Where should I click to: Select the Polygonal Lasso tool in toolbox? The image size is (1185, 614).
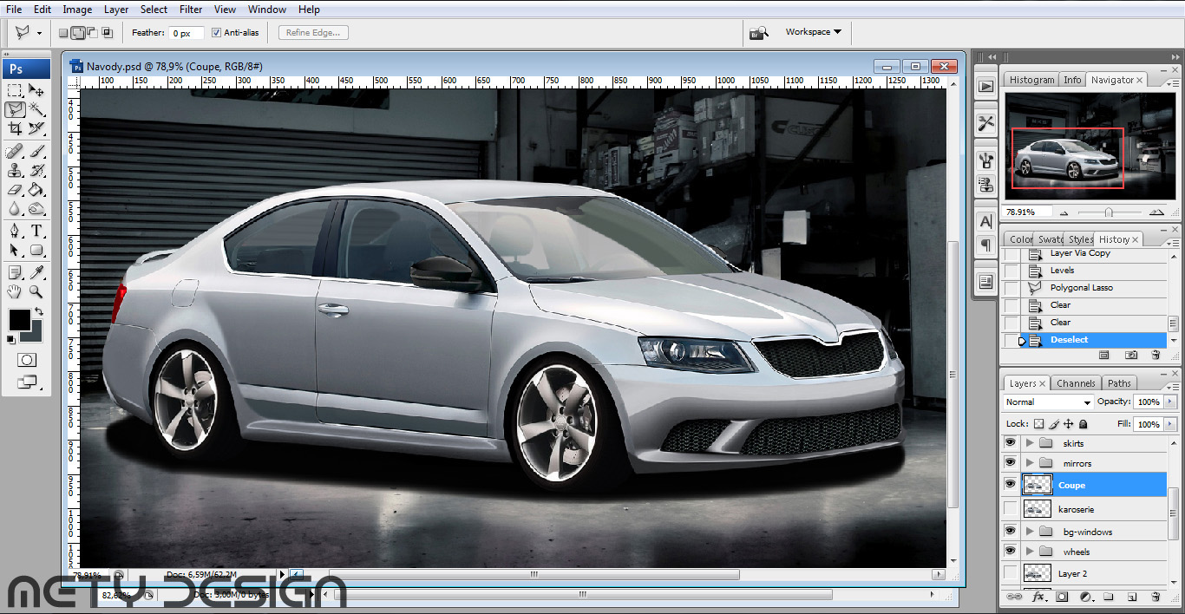click(x=15, y=109)
